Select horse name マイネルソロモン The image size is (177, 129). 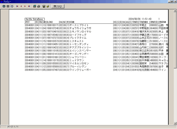pos(79,63)
